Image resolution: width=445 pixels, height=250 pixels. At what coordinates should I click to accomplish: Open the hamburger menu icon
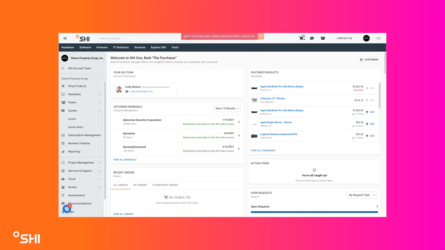tap(65, 38)
